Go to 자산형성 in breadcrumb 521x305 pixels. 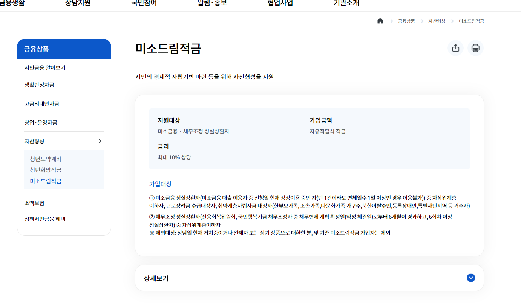click(437, 21)
